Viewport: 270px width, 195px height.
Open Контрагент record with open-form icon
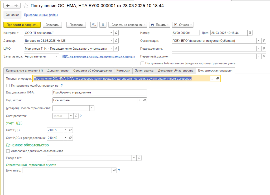[x=116, y=33]
